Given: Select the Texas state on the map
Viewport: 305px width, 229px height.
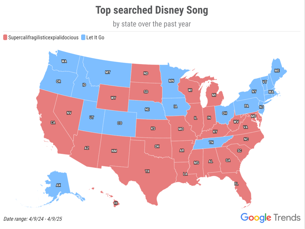Looking at the screenshot, I should (147, 171).
